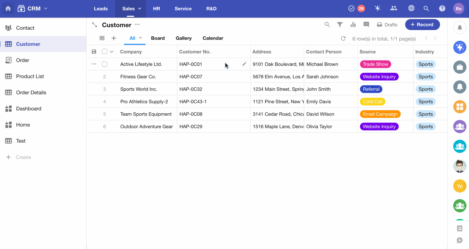This screenshot has height=249, width=469.
Task: Open the filter icon in Customer toolbar
Action: click(x=340, y=25)
